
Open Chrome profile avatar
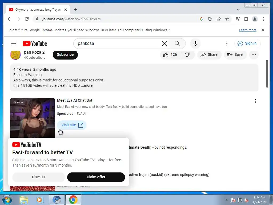pyautogui.click(x=255, y=19)
